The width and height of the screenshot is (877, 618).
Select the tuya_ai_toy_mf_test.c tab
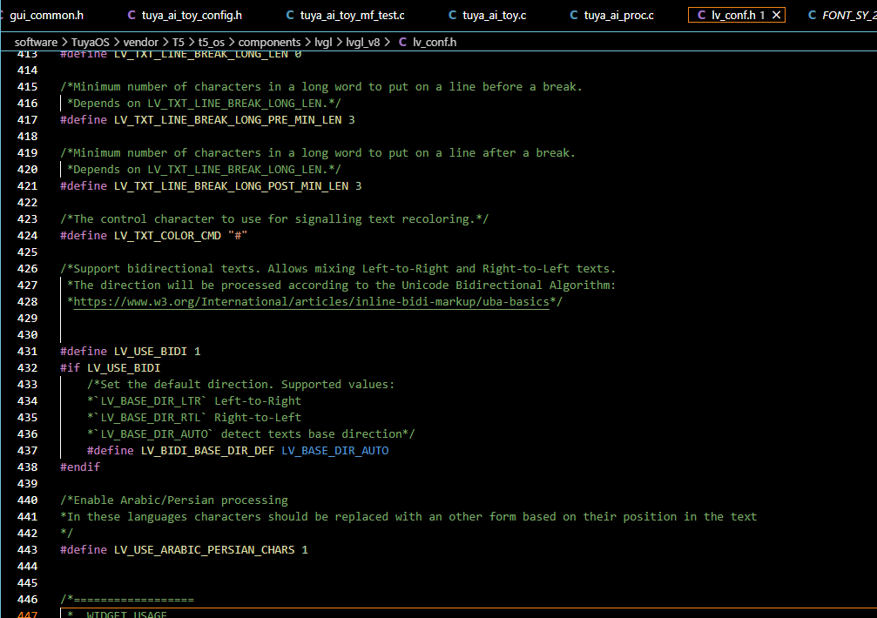tap(352, 16)
